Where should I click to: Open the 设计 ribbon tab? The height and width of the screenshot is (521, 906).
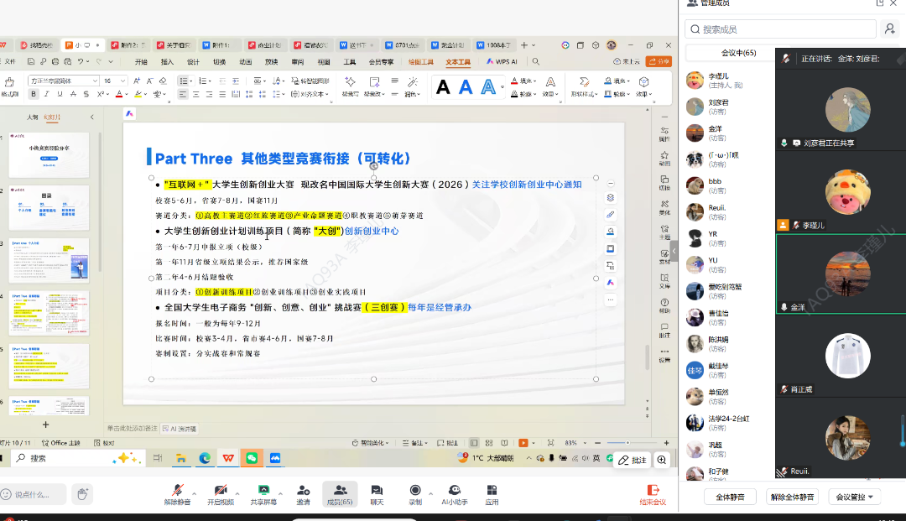[x=193, y=62]
